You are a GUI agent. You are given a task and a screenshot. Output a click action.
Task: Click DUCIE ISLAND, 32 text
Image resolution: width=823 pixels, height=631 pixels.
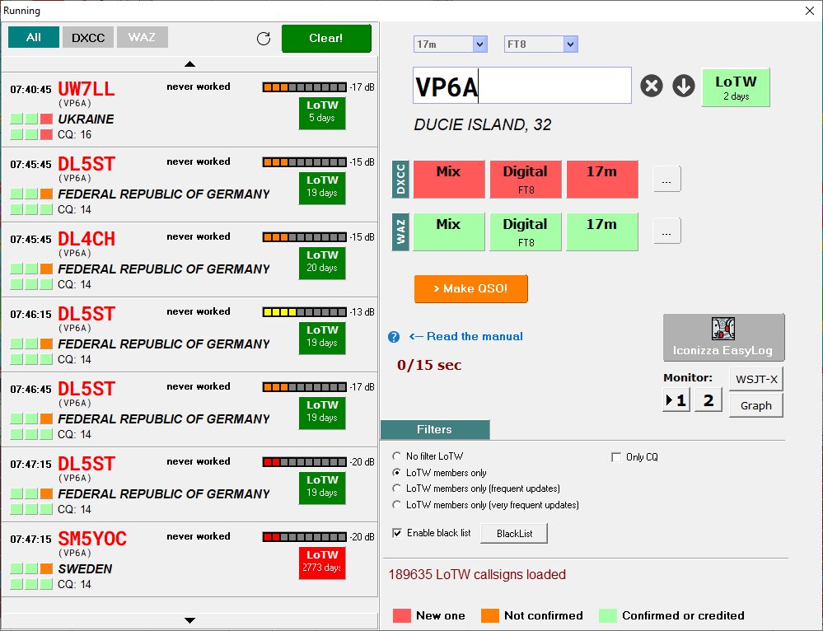[483, 125]
